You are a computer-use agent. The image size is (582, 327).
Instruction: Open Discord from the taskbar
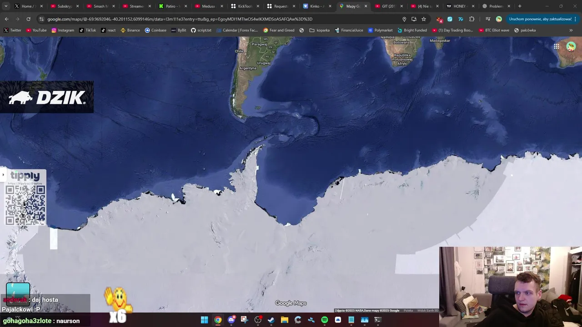[x=231, y=320]
